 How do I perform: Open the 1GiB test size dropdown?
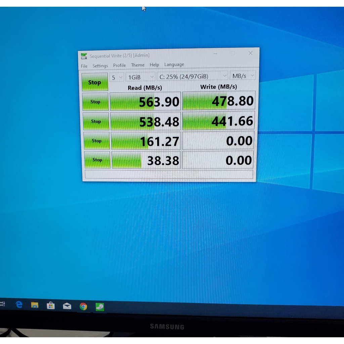(140, 77)
